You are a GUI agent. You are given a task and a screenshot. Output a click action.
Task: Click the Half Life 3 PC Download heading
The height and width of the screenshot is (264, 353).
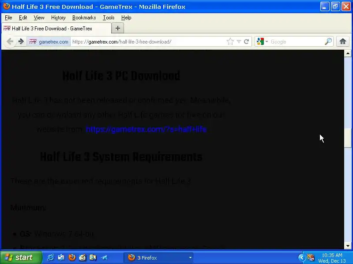pyautogui.click(x=121, y=76)
